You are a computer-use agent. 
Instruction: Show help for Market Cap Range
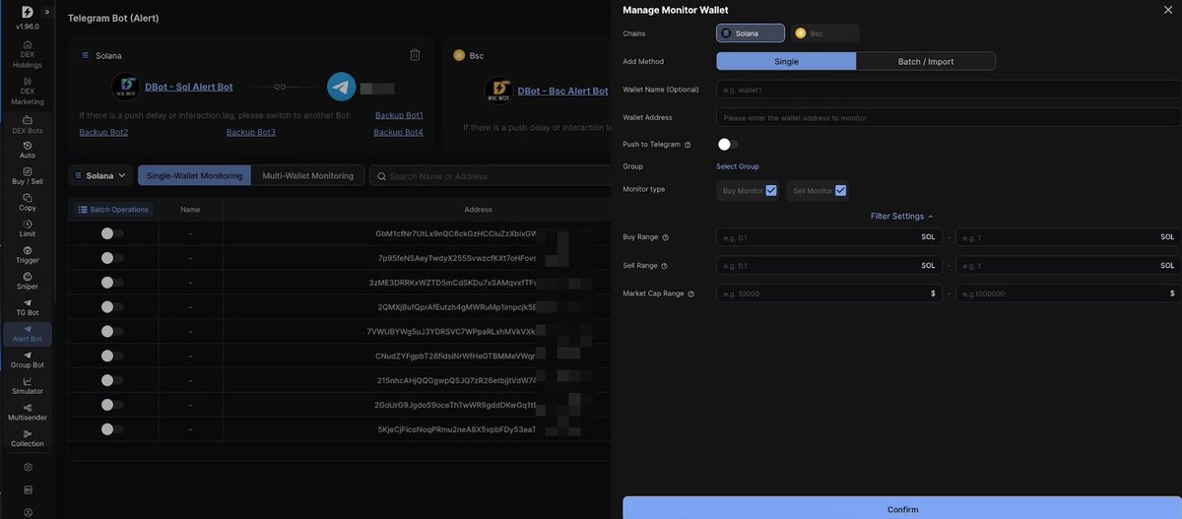[x=690, y=293]
